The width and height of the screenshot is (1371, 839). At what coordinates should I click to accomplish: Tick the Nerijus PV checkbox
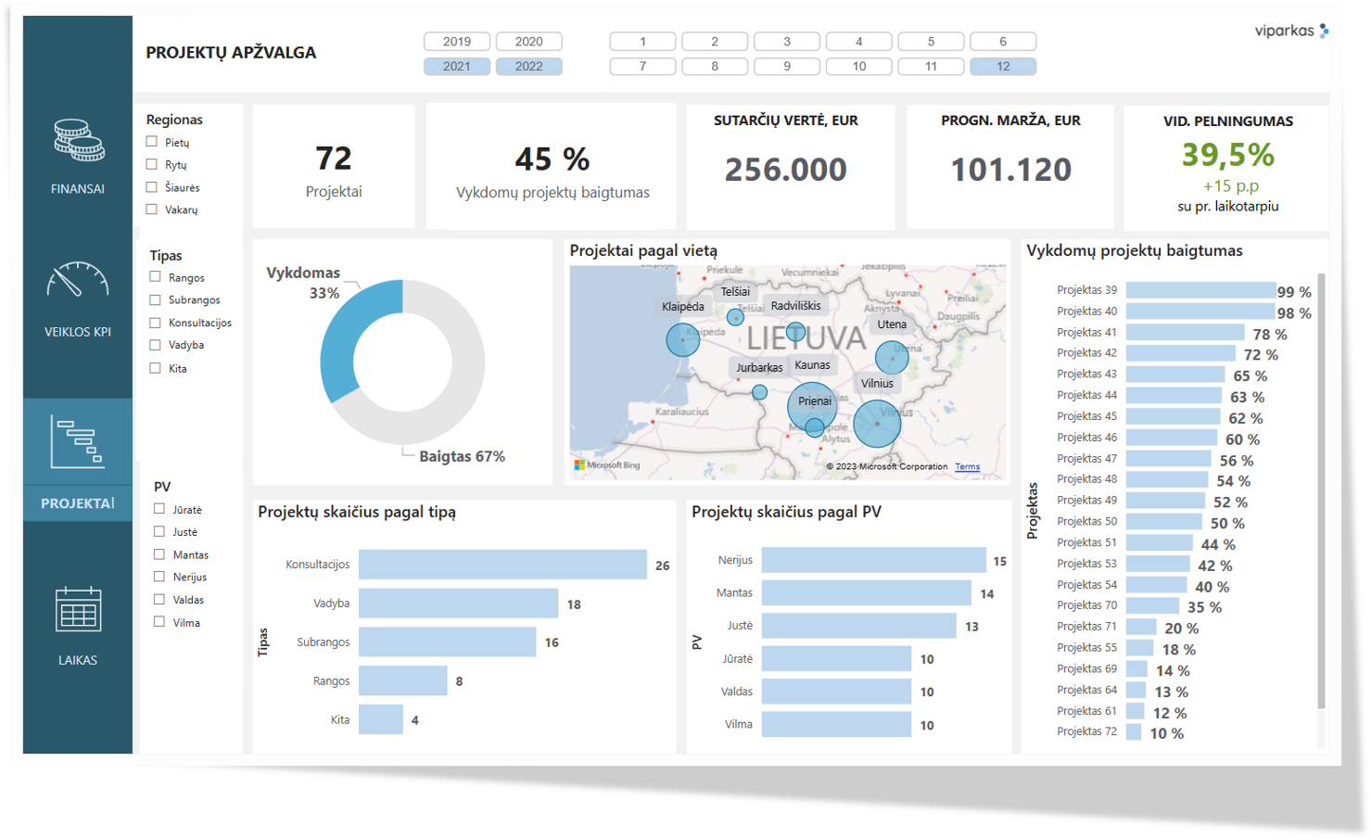click(x=159, y=577)
